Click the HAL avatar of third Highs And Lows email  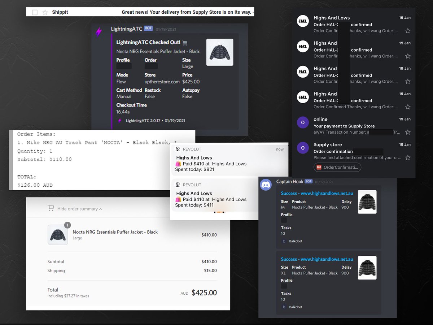(x=303, y=72)
